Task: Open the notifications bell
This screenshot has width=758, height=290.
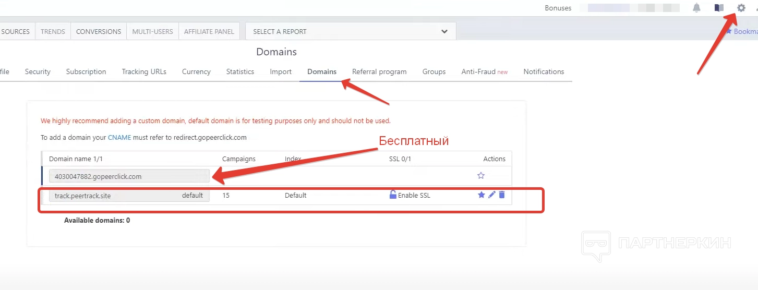Action: point(696,8)
